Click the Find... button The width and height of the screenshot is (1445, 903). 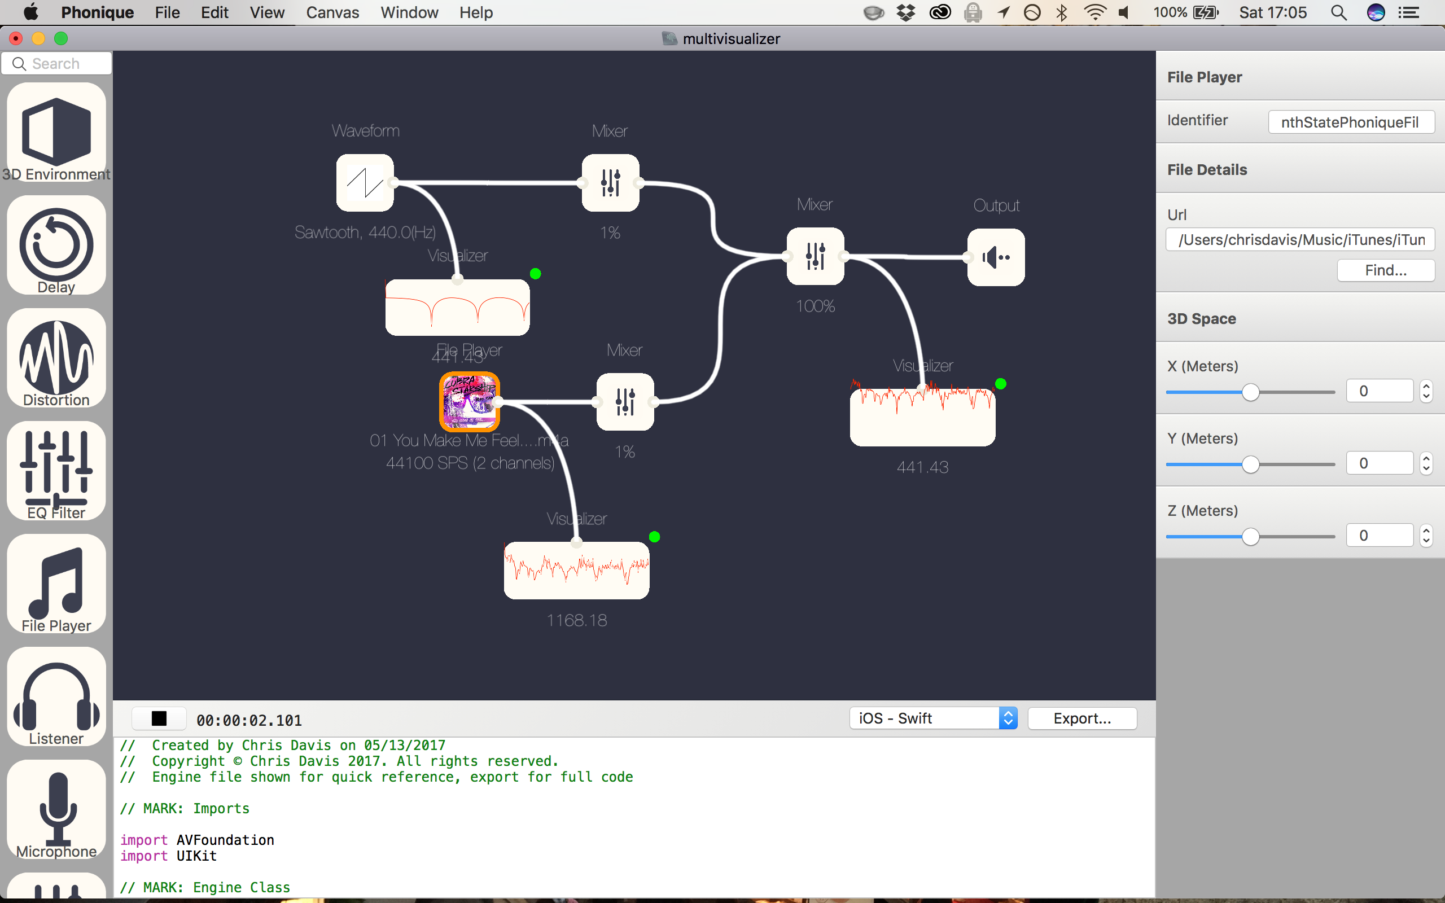(1385, 270)
